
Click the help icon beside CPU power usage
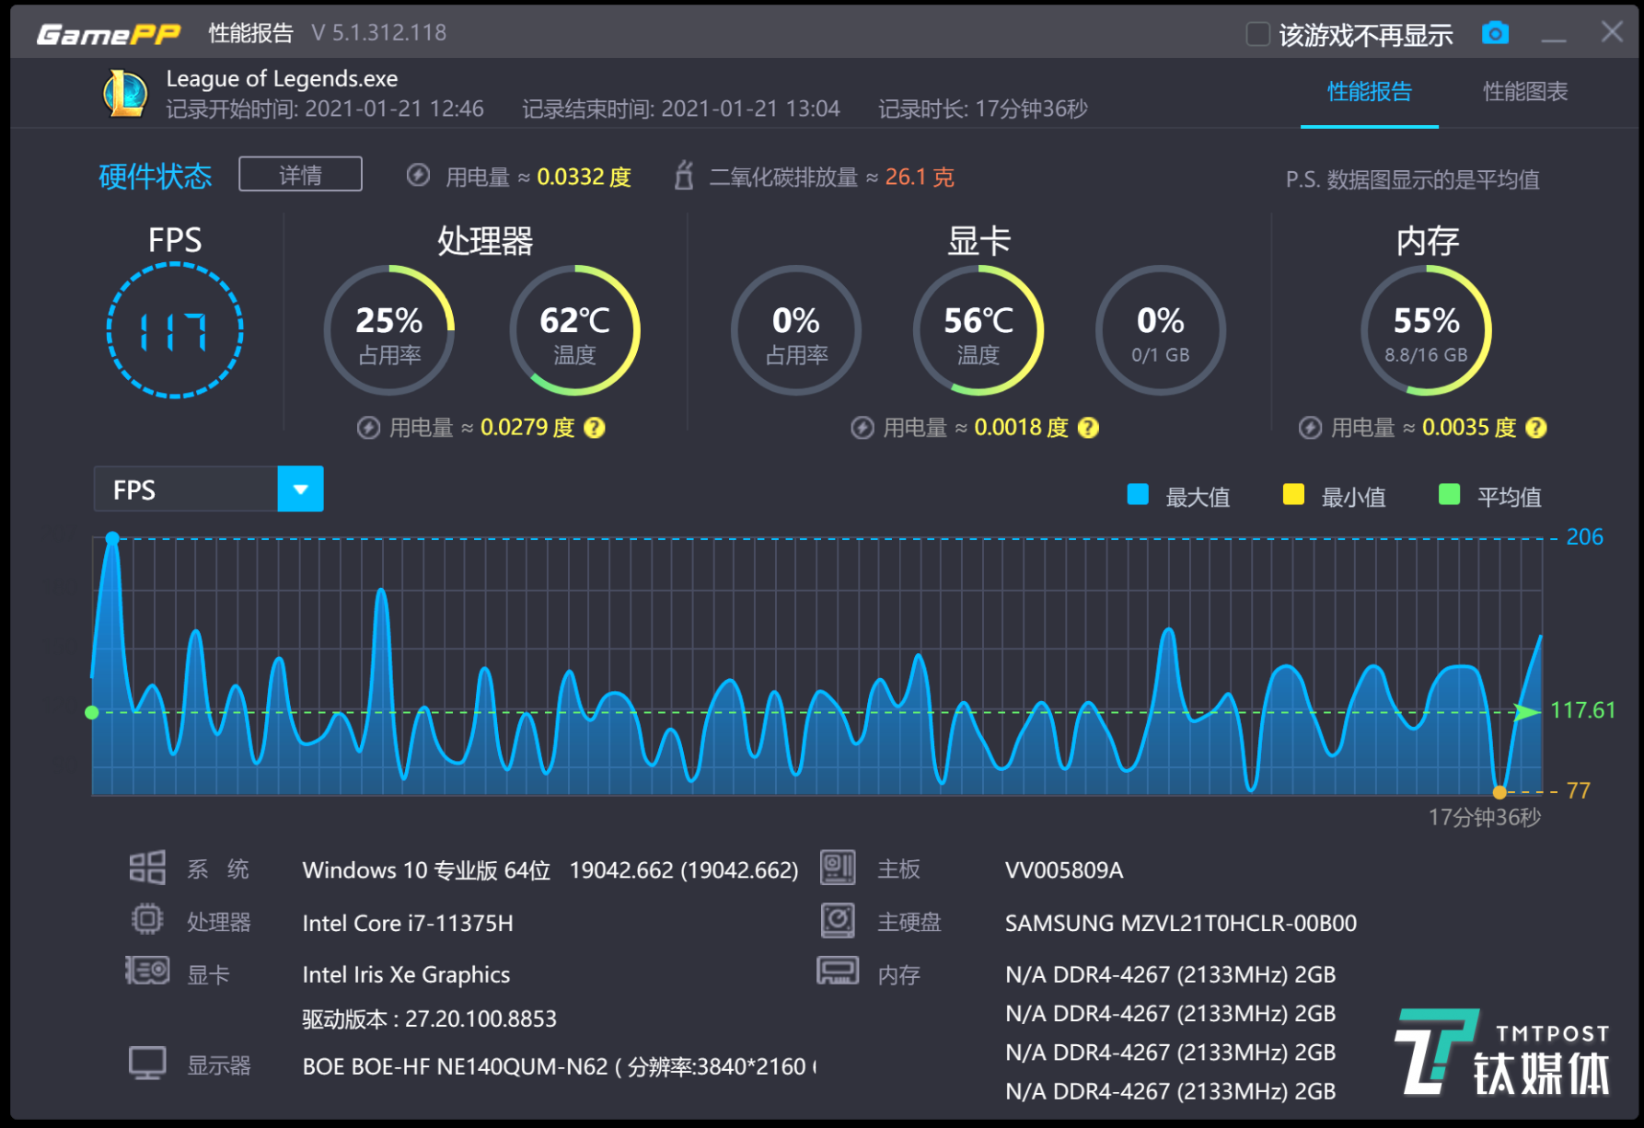[x=595, y=428]
